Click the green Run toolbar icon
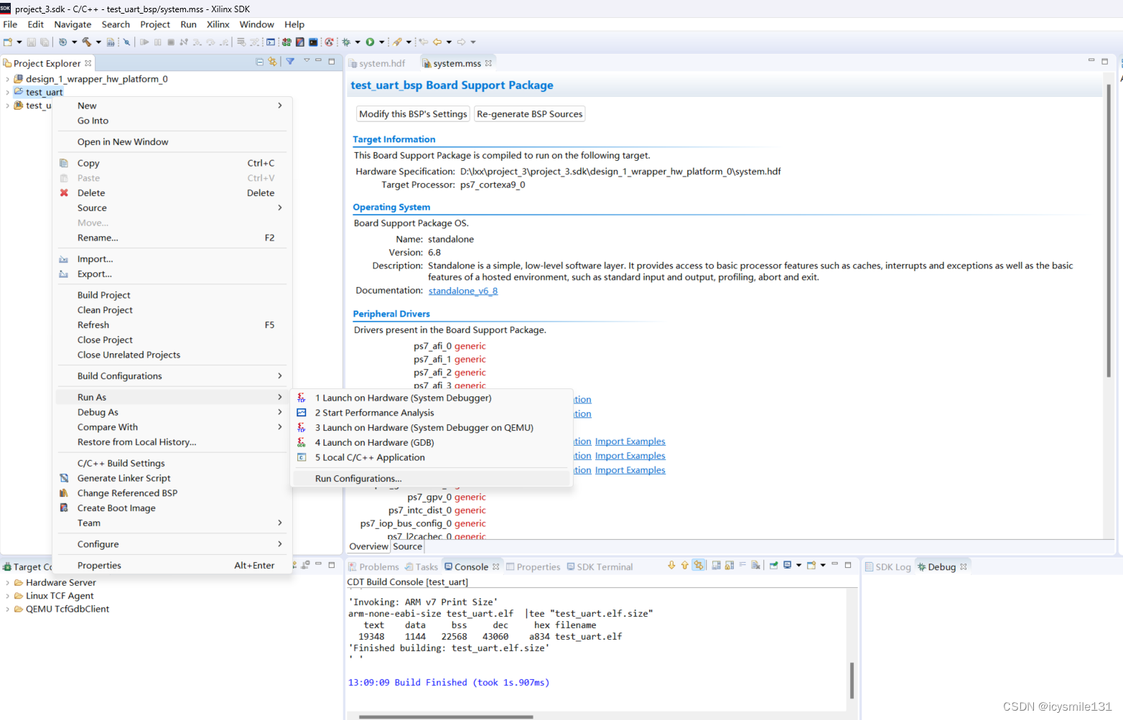This screenshot has height=720, width=1123. click(370, 42)
